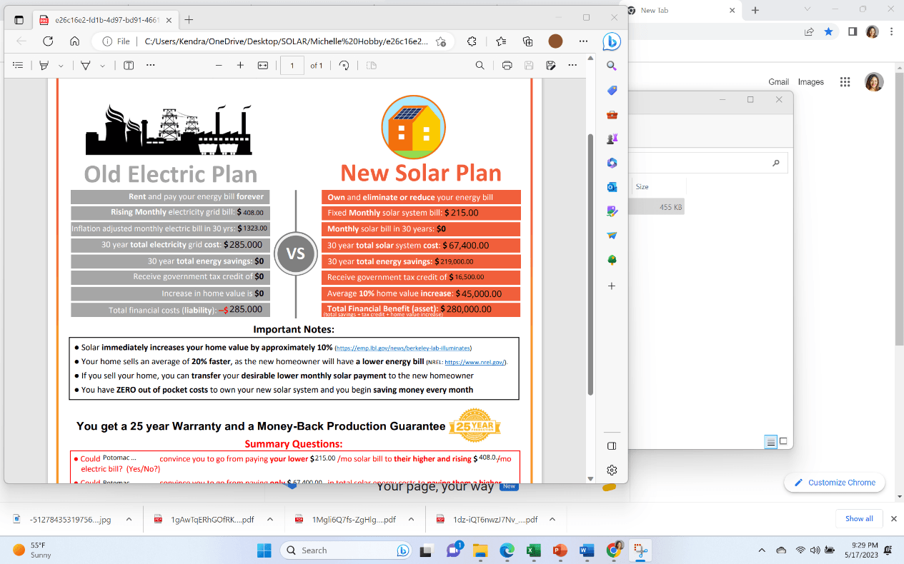Screen dimensions: 904x564
Task: Toggle the Chrome side panel button
Action: click(x=852, y=31)
